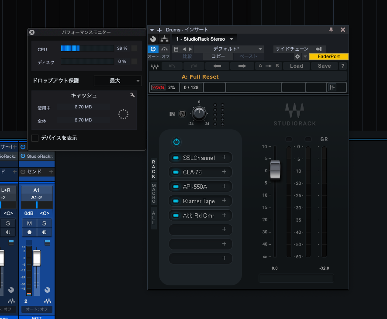Click the channel 2 volume fader handle
The image size is (387, 319).
click(x=37, y=258)
